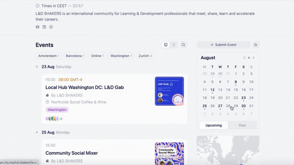
Task: Select August 12 in the calendar
Action: (x=212, y=90)
